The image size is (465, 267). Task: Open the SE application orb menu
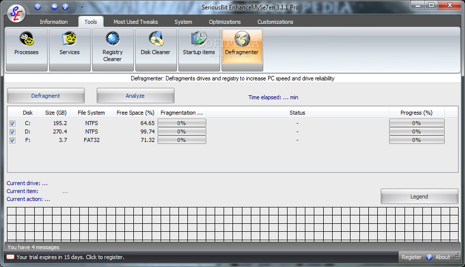point(16,13)
